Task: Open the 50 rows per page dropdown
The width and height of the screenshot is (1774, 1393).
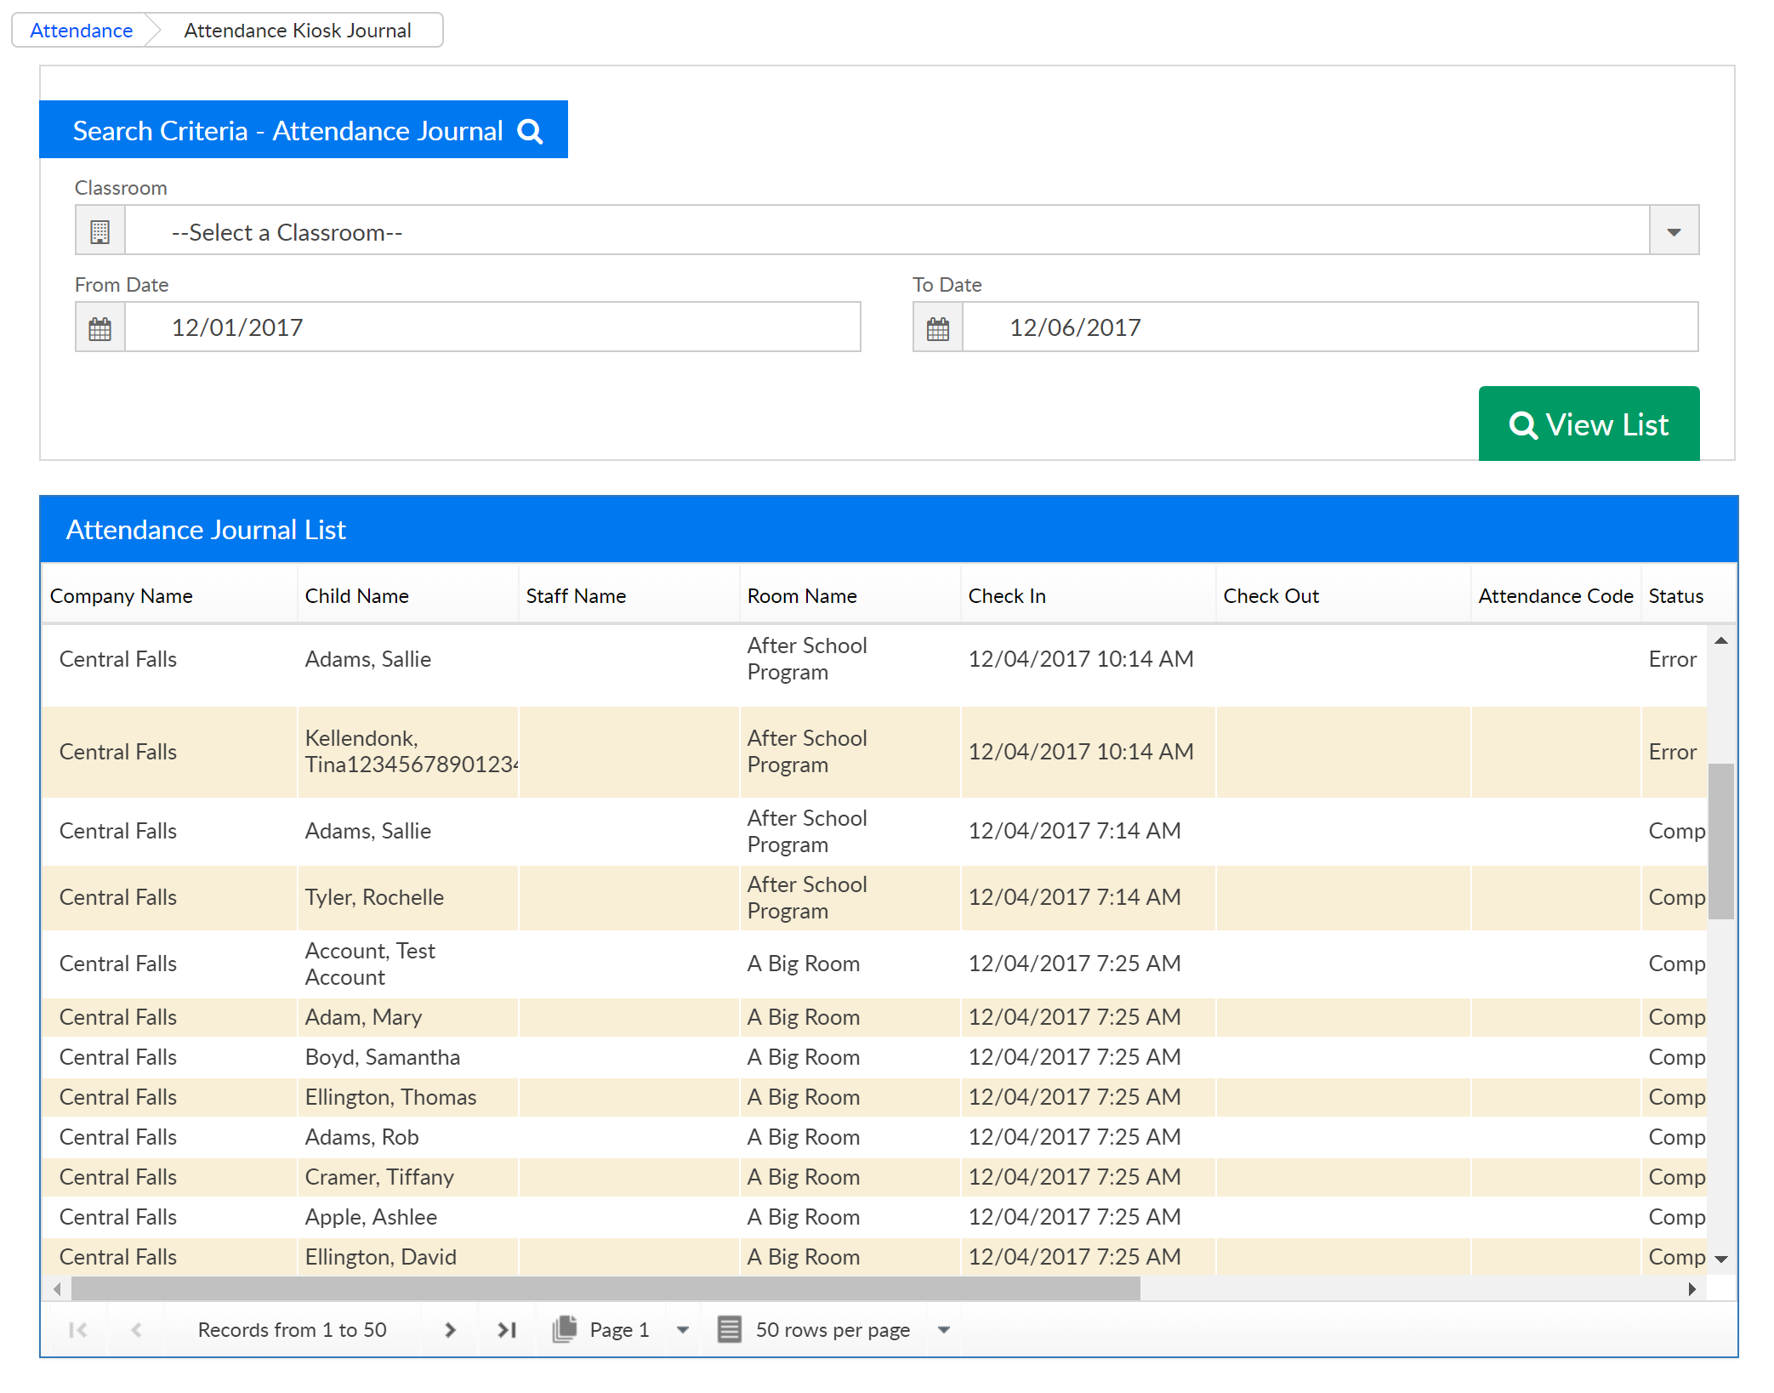Action: tap(943, 1330)
